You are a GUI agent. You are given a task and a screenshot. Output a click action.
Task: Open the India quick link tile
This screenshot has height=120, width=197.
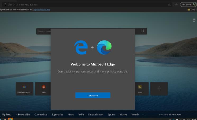pyautogui.click(x=43, y=89)
